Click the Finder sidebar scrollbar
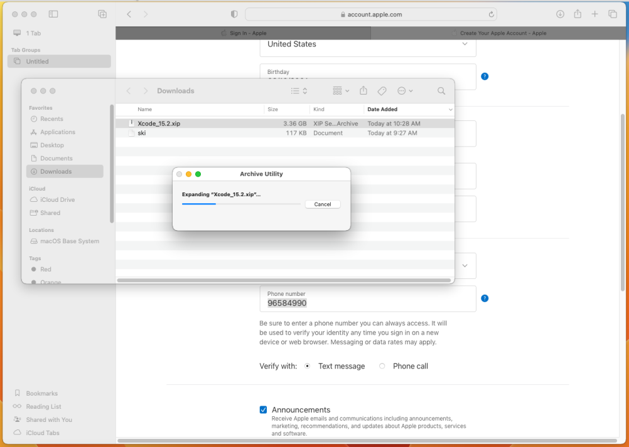The height and width of the screenshot is (447, 629). pos(112,164)
